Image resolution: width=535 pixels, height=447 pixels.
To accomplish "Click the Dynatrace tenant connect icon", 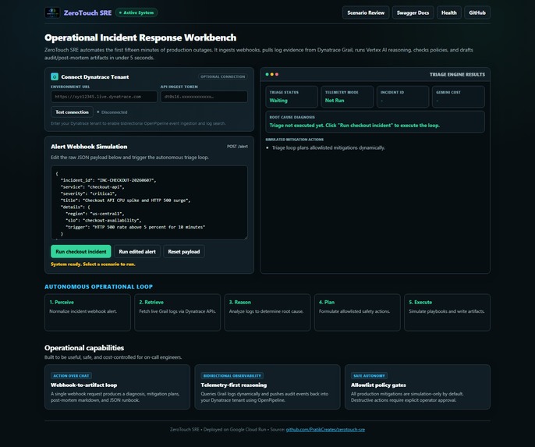I will pyautogui.click(x=55, y=76).
